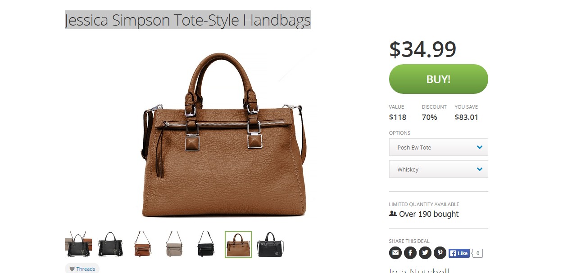Select first thumbnail with multiple bags
Image resolution: width=572 pixels, height=273 pixels.
78,245
